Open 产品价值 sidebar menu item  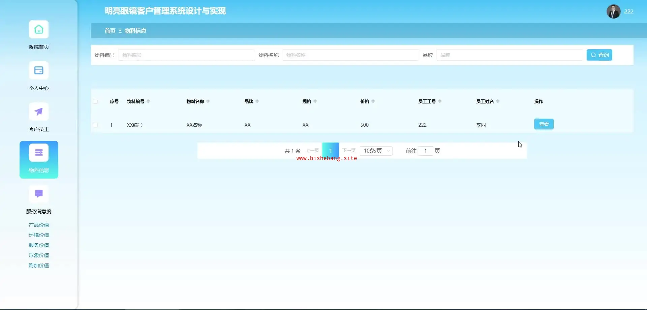click(x=39, y=225)
